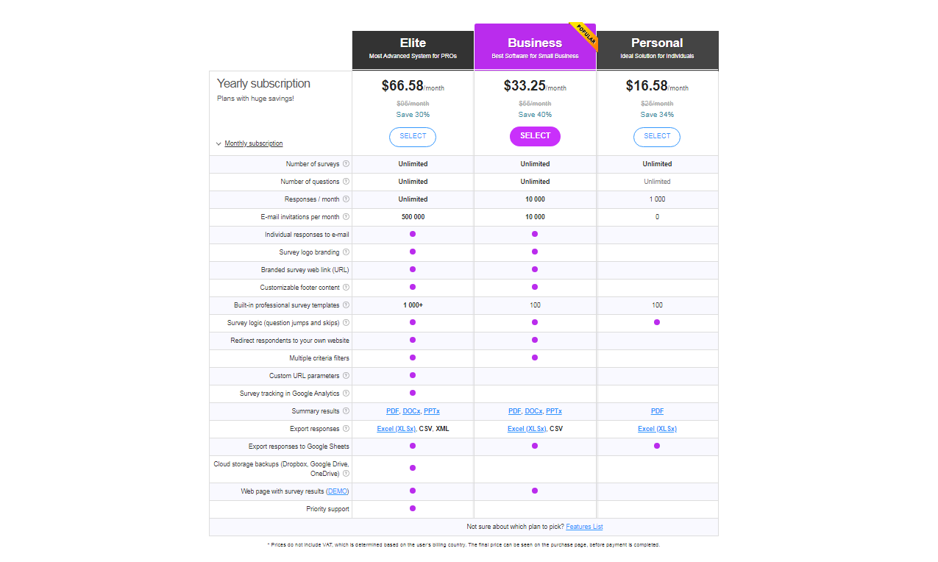Viewport: 938px width, 562px height.
Task: Select the Business plan
Action: [535, 136]
